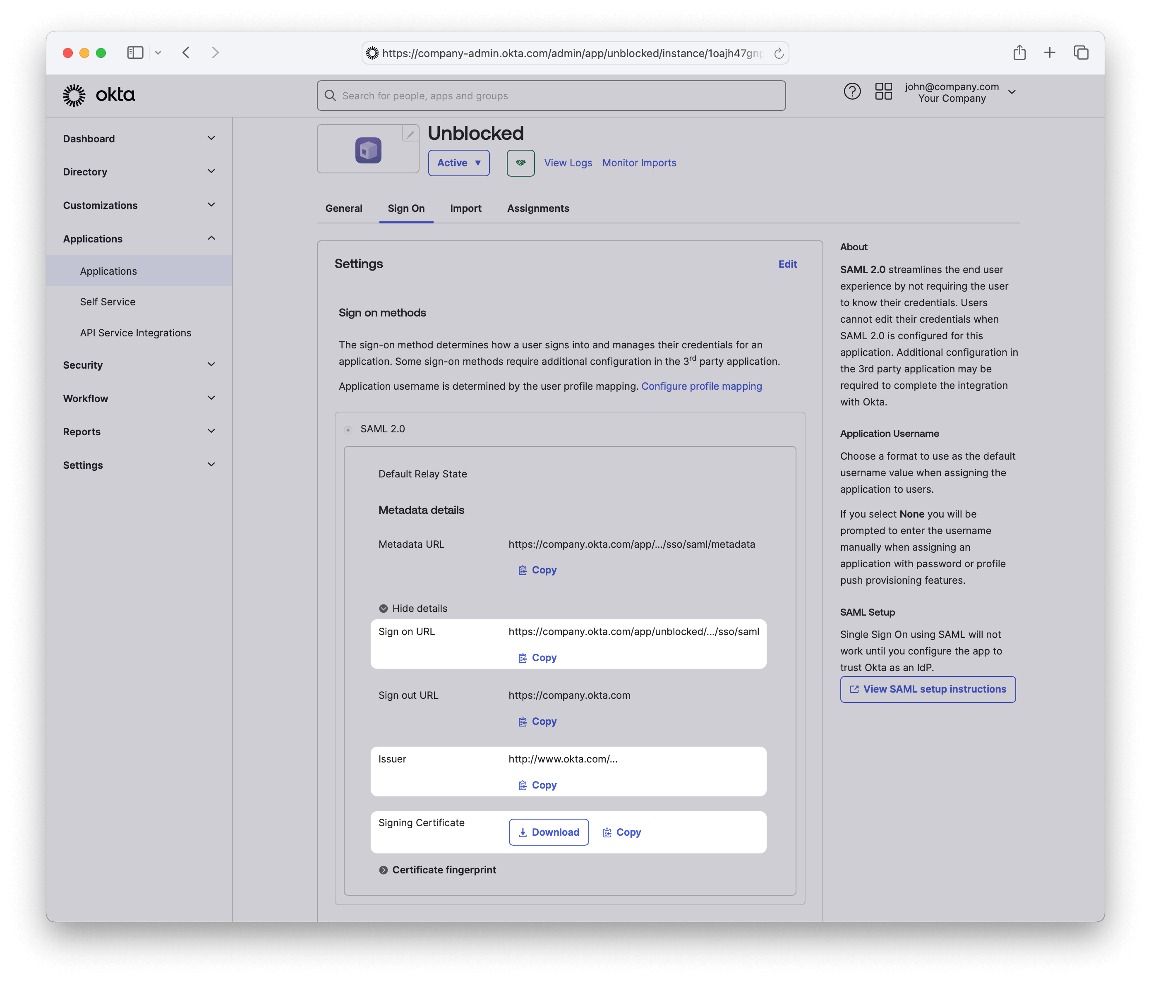Open the apps grid icon
This screenshot has width=1151, height=983.
[883, 91]
